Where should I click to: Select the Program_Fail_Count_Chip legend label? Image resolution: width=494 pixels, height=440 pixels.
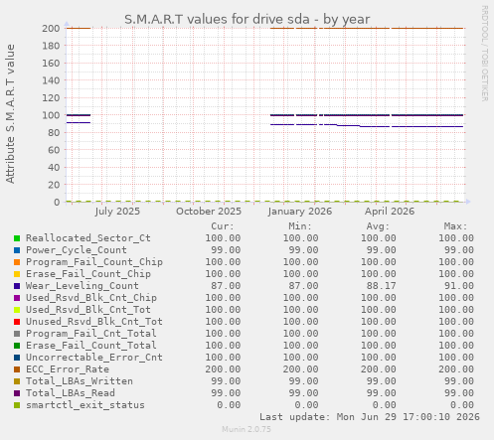(x=94, y=262)
